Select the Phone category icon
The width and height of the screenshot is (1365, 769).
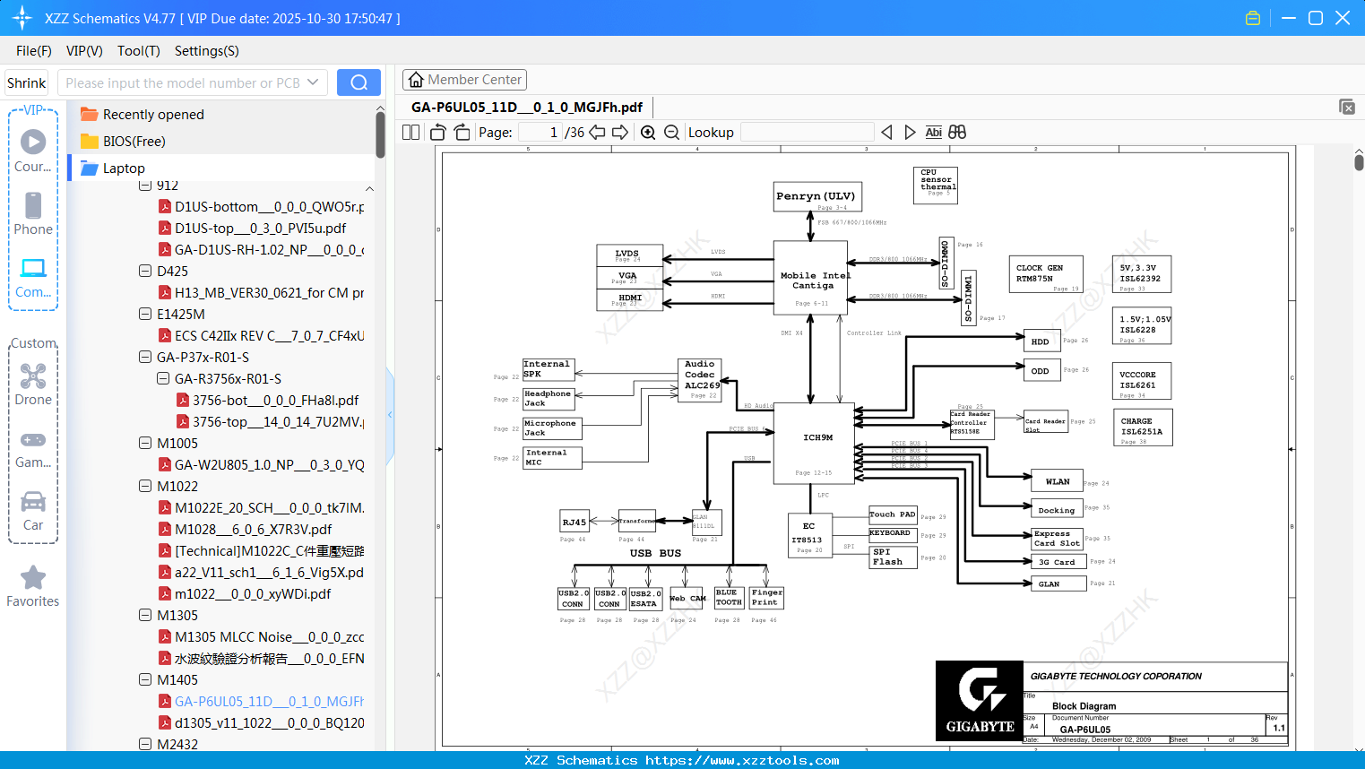(x=33, y=213)
